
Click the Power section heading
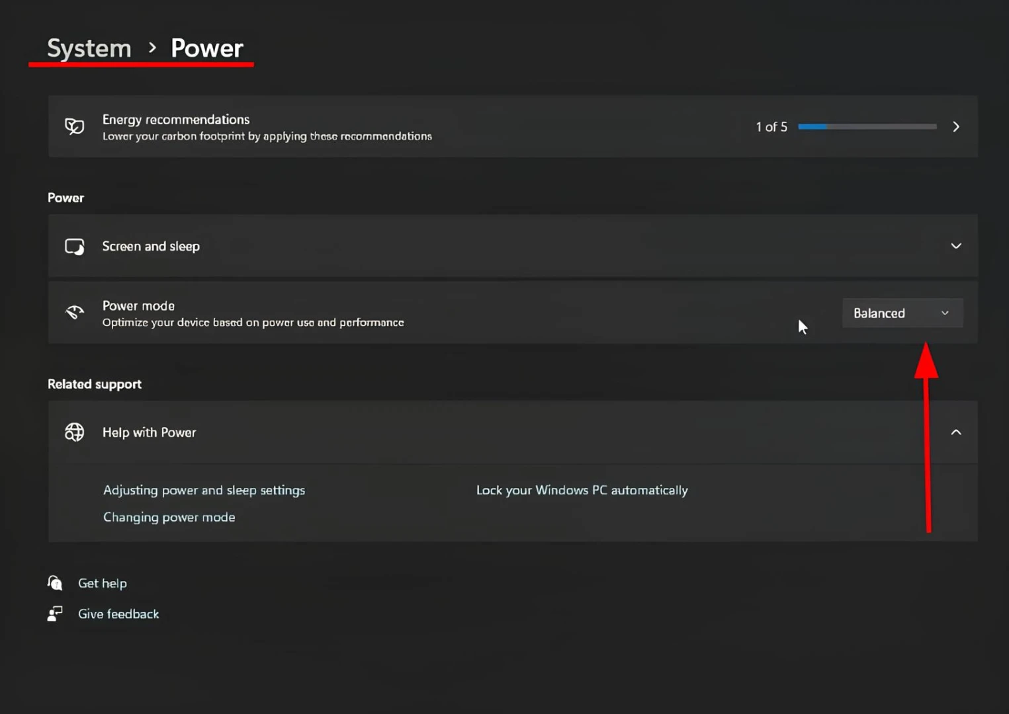pos(66,198)
